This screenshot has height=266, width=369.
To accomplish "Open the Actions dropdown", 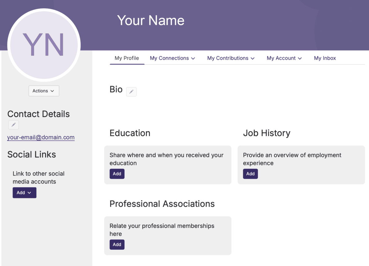I will (44, 91).
